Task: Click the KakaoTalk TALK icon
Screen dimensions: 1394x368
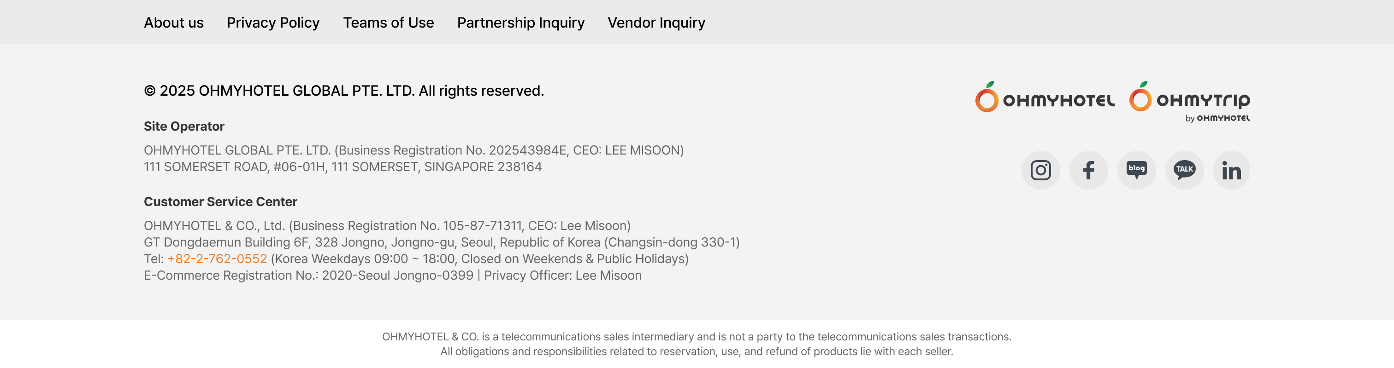Action: point(1184,170)
